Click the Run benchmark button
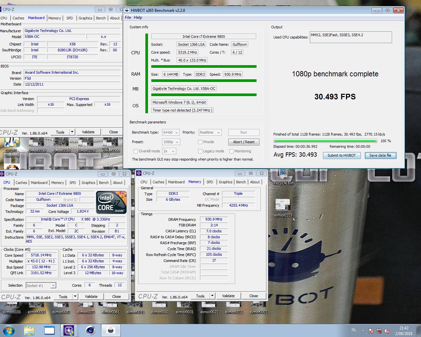This screenshot has height=337, width=421. point(244,132)
